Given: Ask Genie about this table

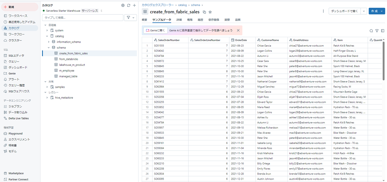Looking at the screenshot, I should (x=155, y=30).
